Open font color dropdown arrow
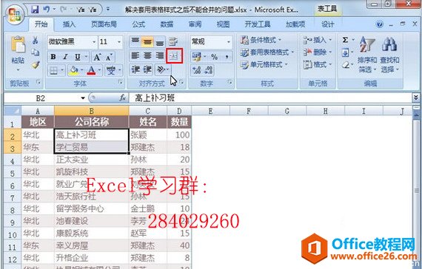Viewport: 422px width, 269px height. tap(99, 70)
